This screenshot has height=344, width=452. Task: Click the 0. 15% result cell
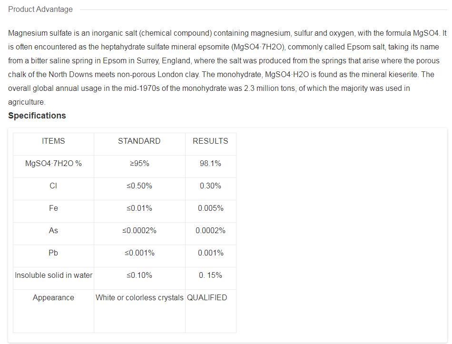(210, 275)
